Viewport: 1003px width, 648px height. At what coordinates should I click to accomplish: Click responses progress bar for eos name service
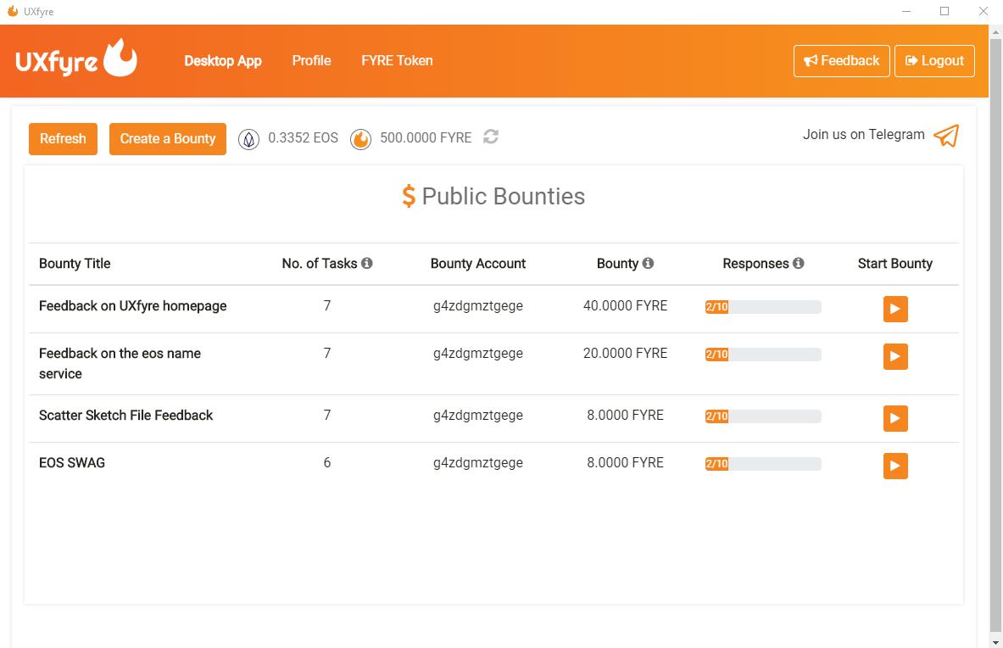pos(763,355)
